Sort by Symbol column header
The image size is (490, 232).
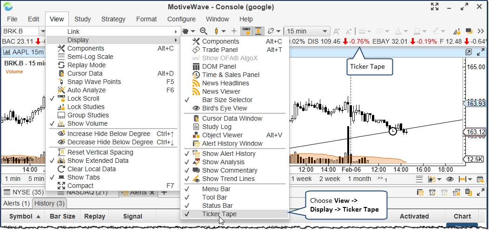(x=24, y=216)
